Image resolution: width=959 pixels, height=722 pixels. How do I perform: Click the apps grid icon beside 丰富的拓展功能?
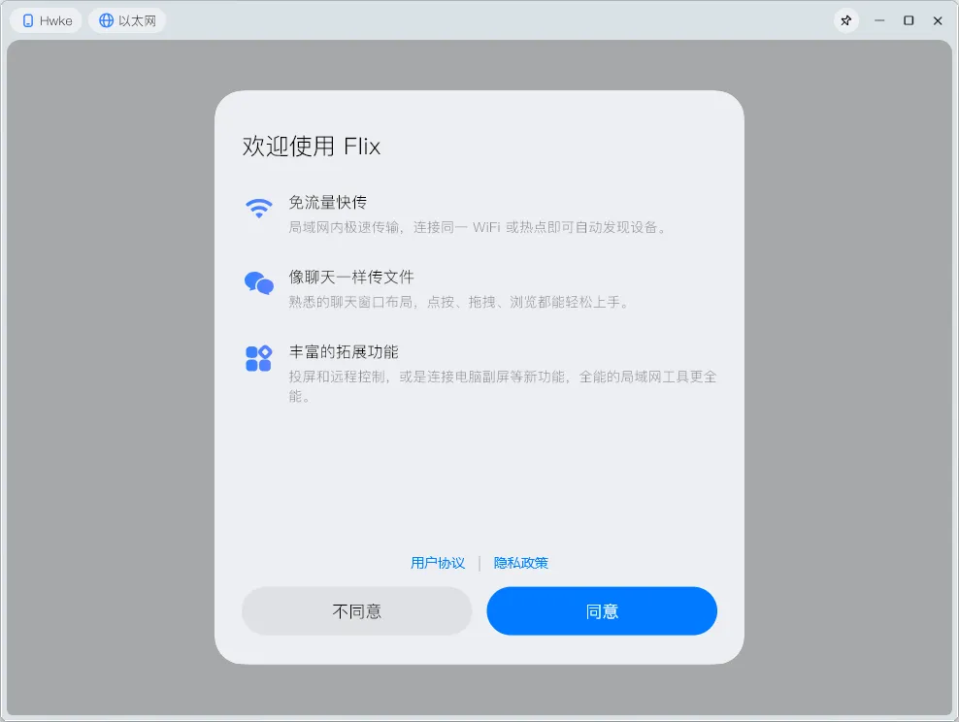[x=258, y=358]
